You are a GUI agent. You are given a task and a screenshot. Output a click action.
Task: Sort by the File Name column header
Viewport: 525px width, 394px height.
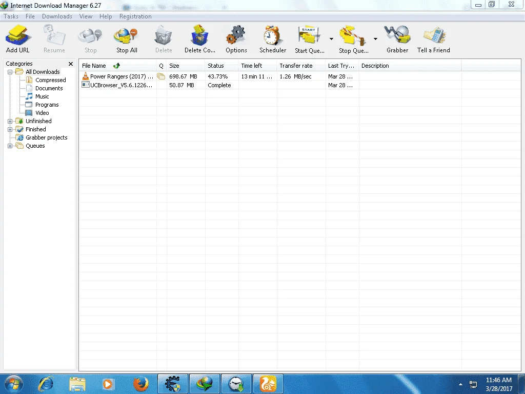tap(118, 66)
